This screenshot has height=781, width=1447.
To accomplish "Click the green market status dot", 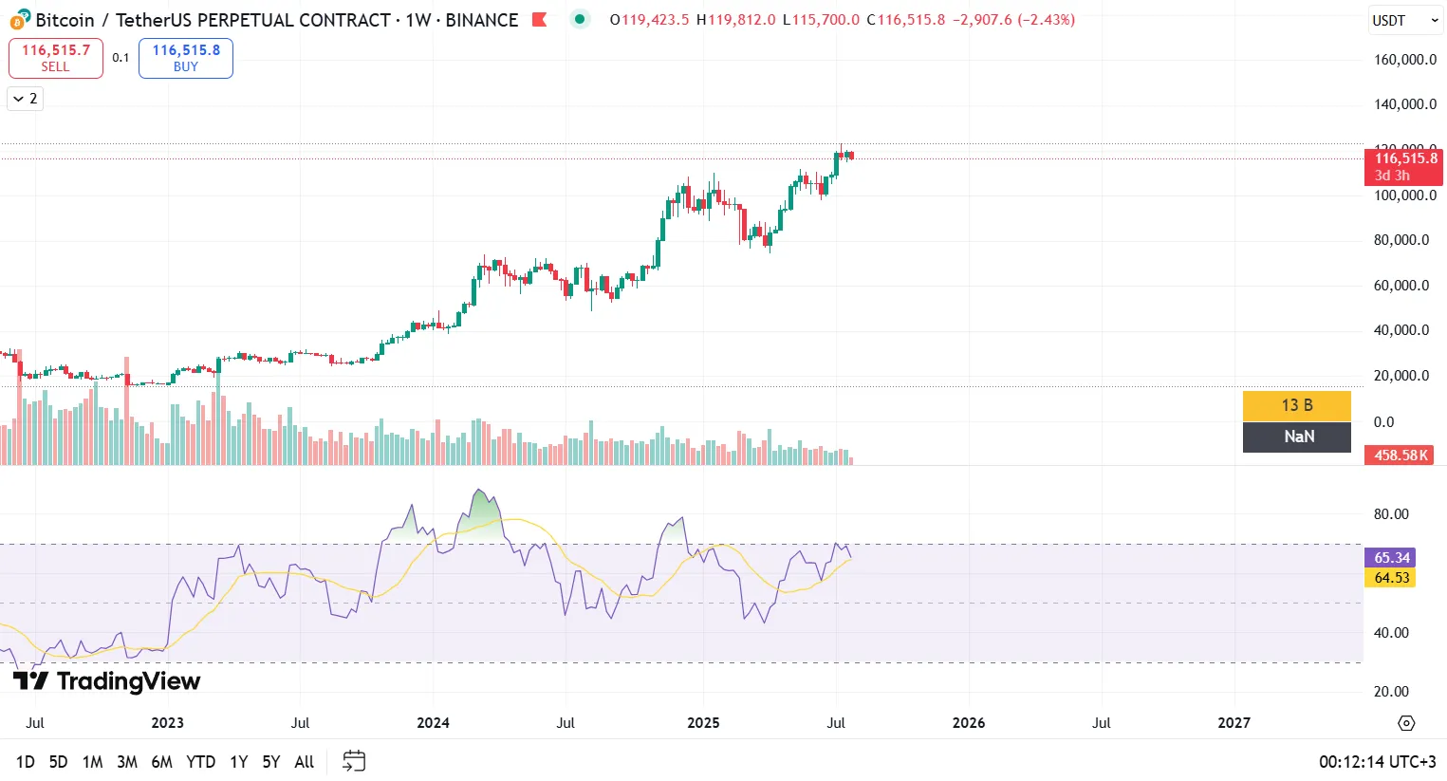I will click(x=579, y=19).
